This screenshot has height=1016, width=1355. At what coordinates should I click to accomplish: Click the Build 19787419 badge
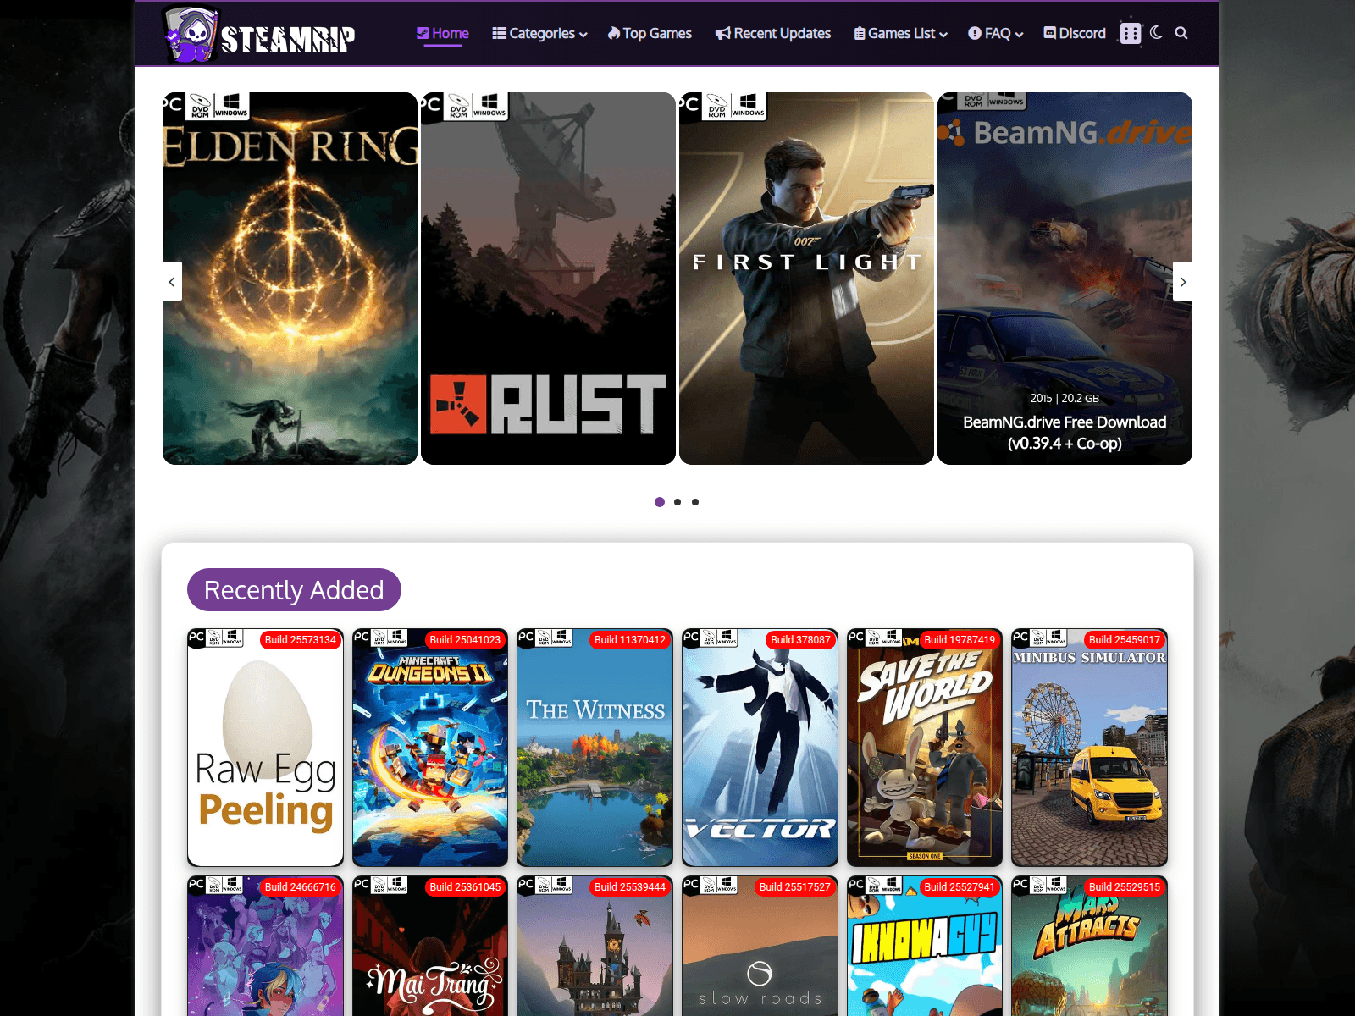pos(960,640)
